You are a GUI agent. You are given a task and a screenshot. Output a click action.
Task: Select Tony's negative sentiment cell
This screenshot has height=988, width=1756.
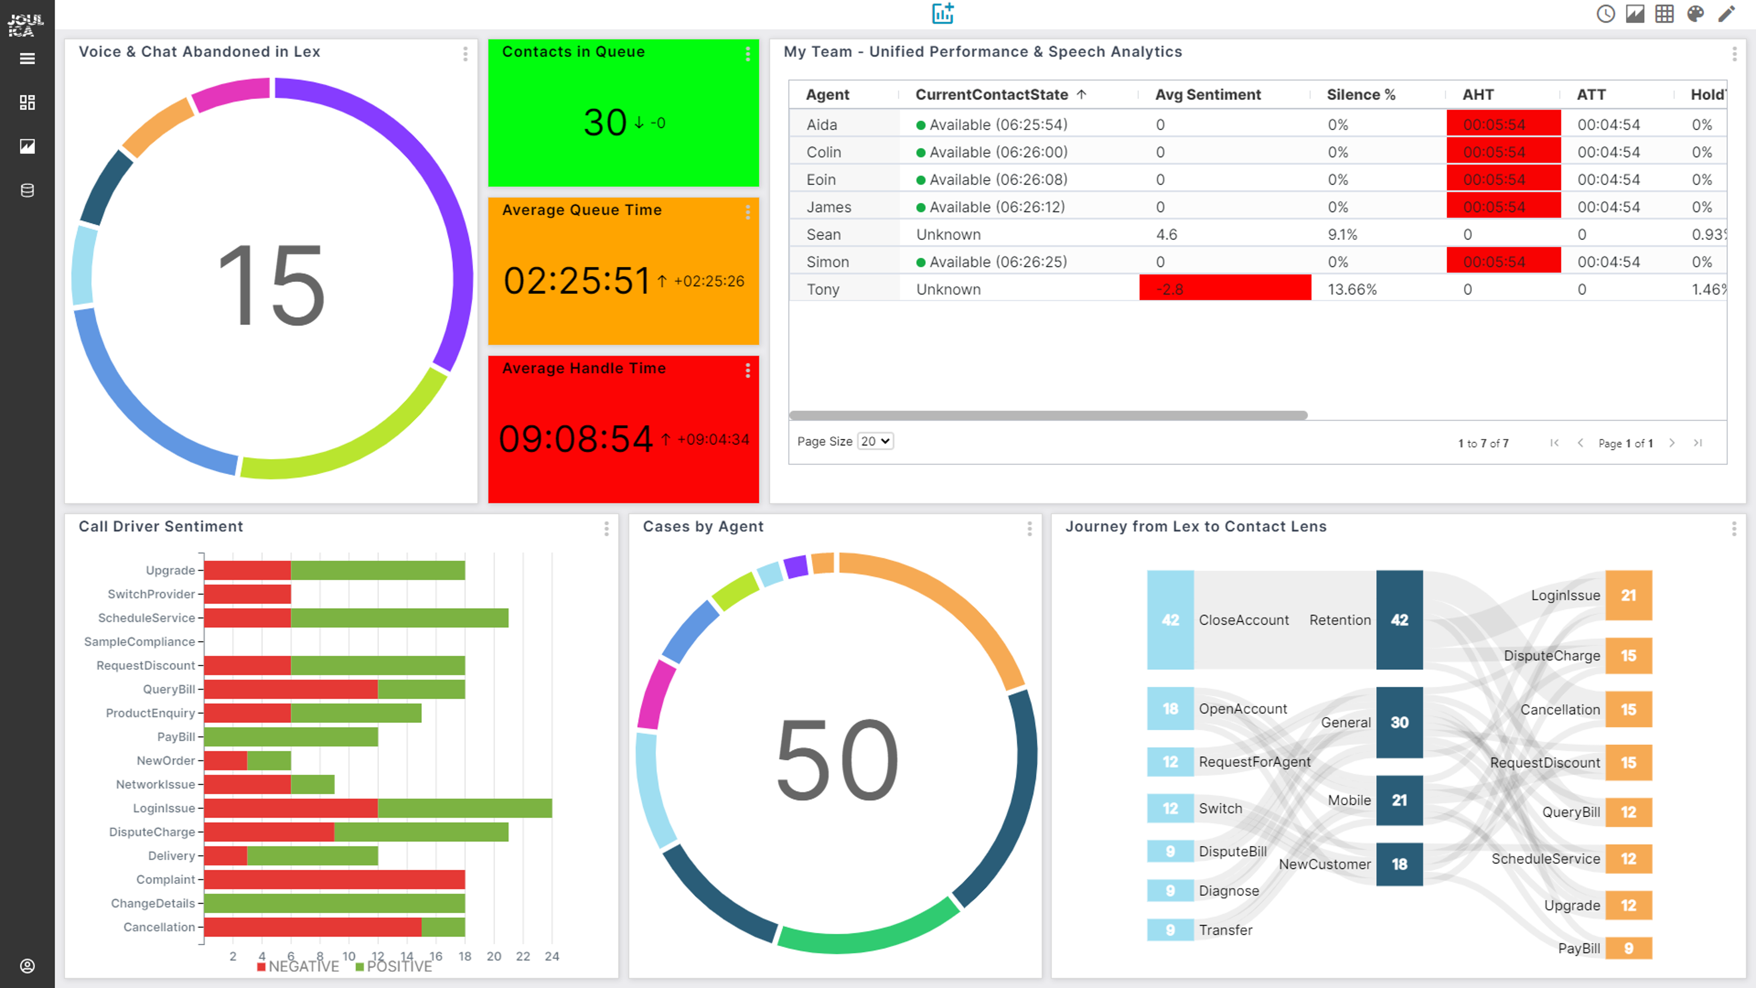1222,288
